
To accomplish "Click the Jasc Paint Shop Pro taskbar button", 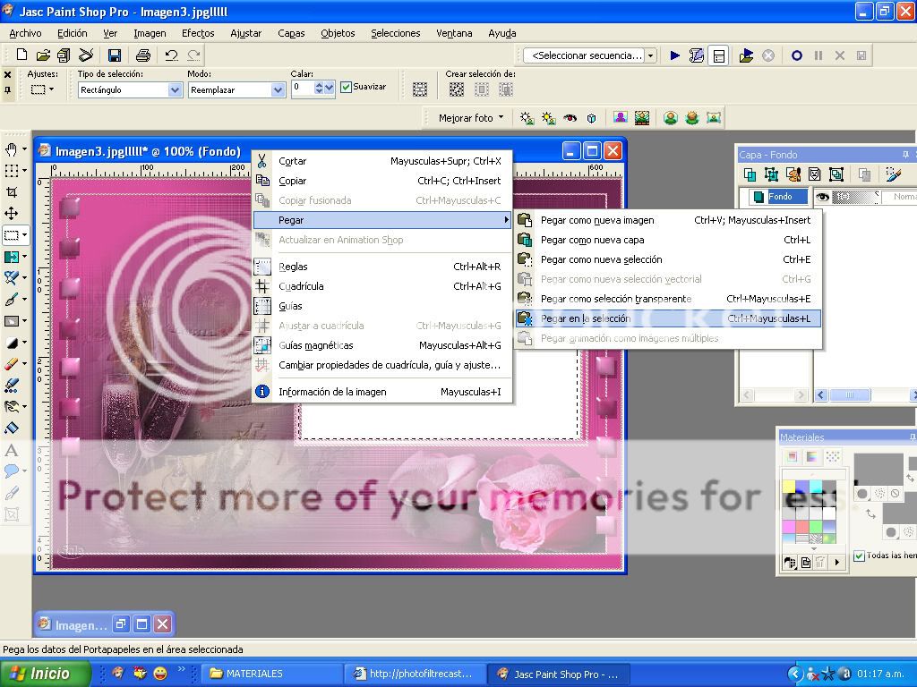I will point(559,674).
